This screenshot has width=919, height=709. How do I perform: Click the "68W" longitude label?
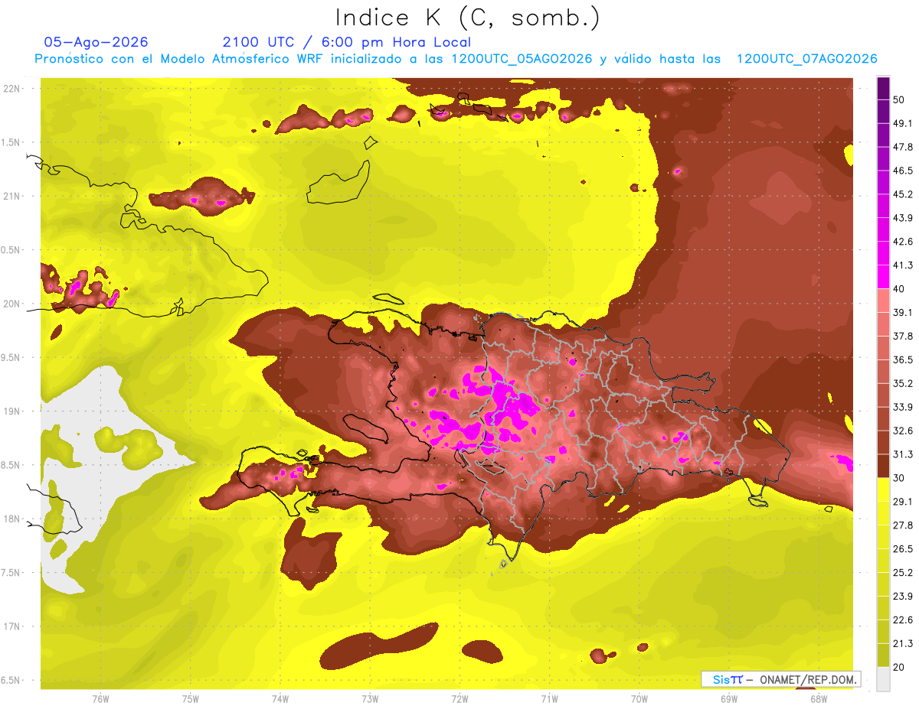(818, 698)
